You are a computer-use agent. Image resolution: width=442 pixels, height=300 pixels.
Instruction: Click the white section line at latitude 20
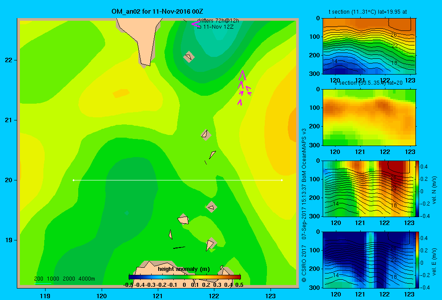[x=178, y=180]
